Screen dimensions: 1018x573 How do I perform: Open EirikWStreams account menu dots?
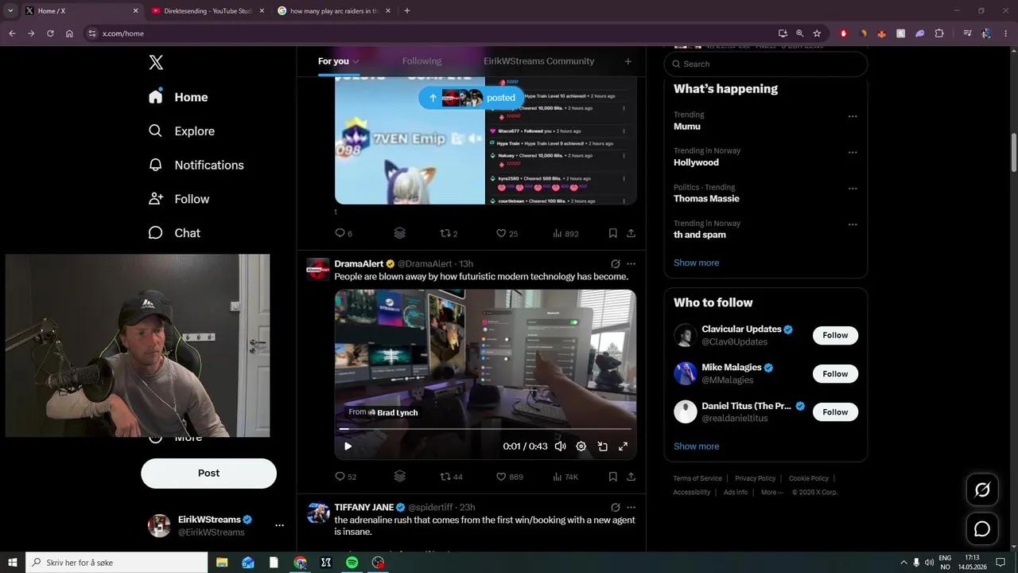279,525
